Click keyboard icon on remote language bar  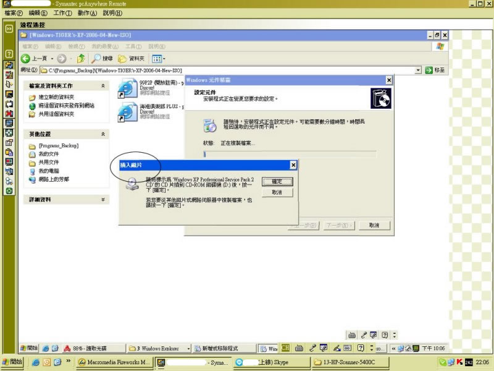[x=299, y=348]
